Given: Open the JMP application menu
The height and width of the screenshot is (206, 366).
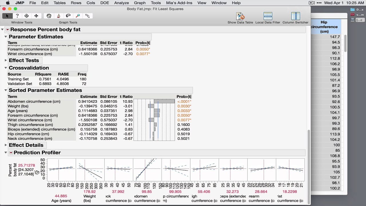Looking at the screenshot, I should [x=20, y=3].
